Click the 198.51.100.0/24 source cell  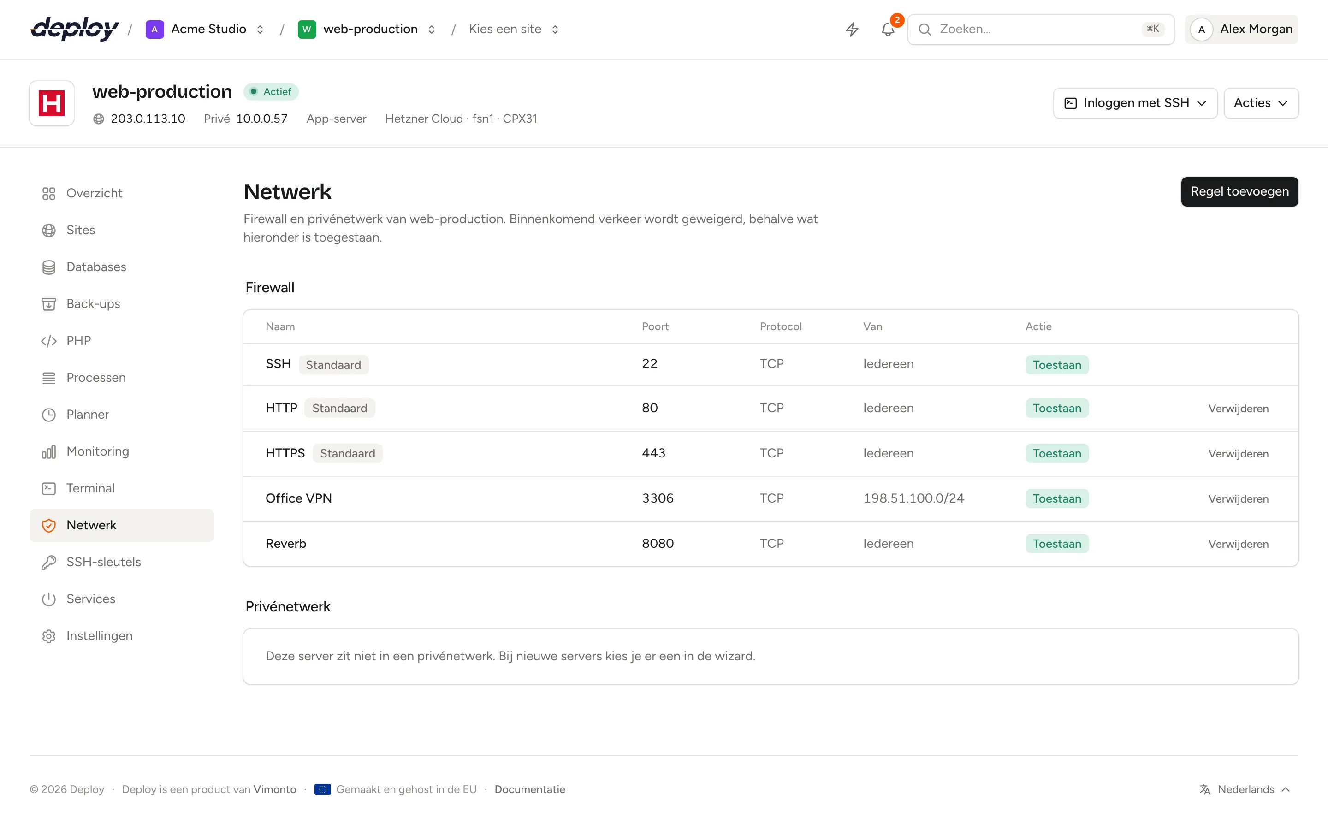click(x=913, y=498)
